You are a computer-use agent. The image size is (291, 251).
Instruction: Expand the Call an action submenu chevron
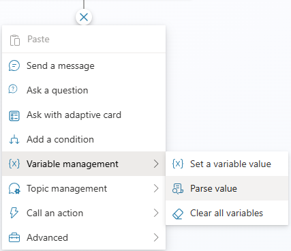[156, 213]
